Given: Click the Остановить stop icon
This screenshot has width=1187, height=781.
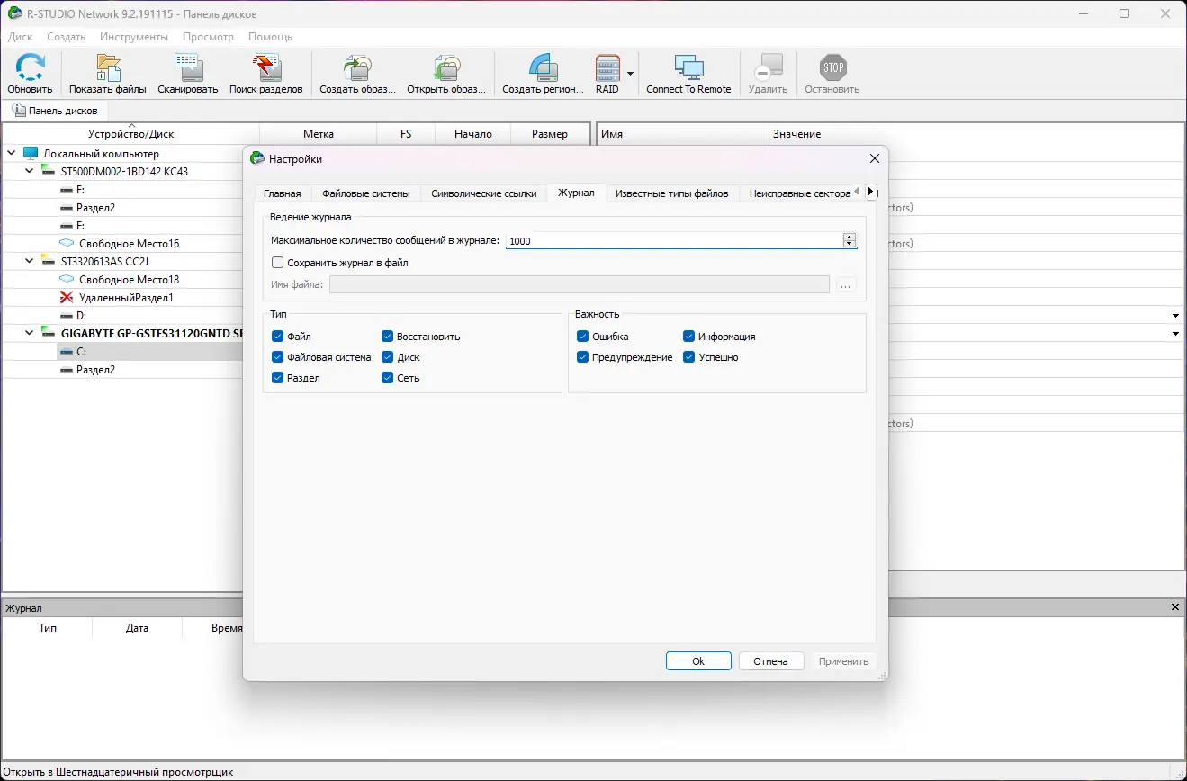Looking at the screenshot, I should point(832,68).
